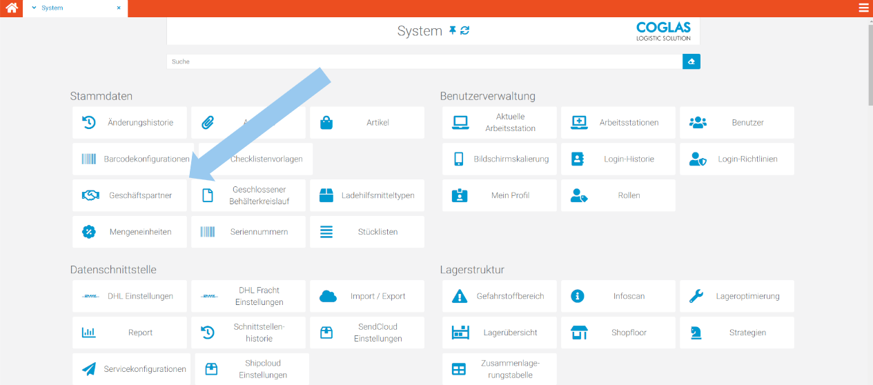Click the Infoscan info circle icon
Screen dimensions: 873x385
[x=578, y=296]
